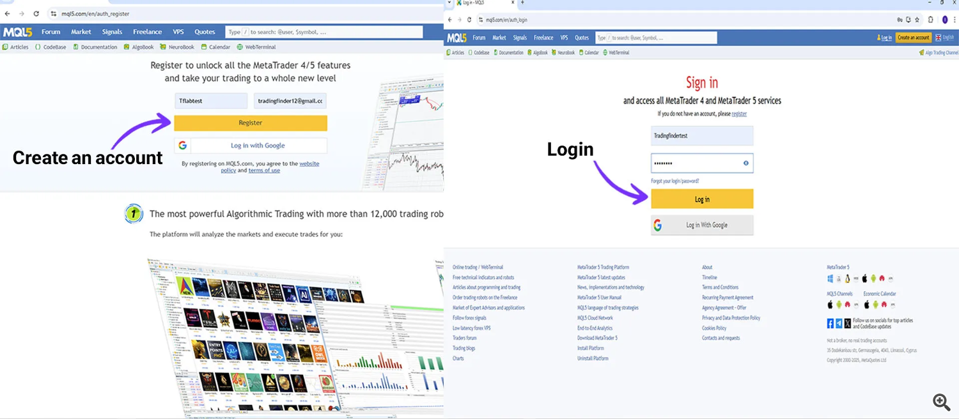Open Signals in register page navbar

coord(112,32)
